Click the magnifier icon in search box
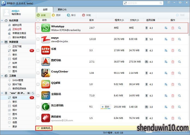The height and width of the screenshot is (135, 190). pyautogui.click(x=161, y=3)
